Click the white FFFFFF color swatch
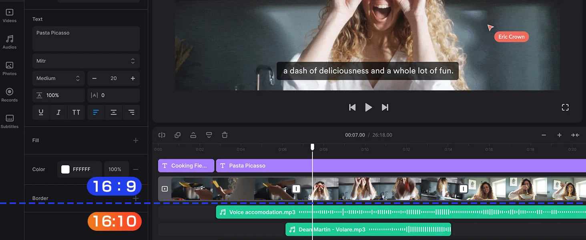This screenshot has width=586, height=240. pyautogui.click(x=65, y=169)
